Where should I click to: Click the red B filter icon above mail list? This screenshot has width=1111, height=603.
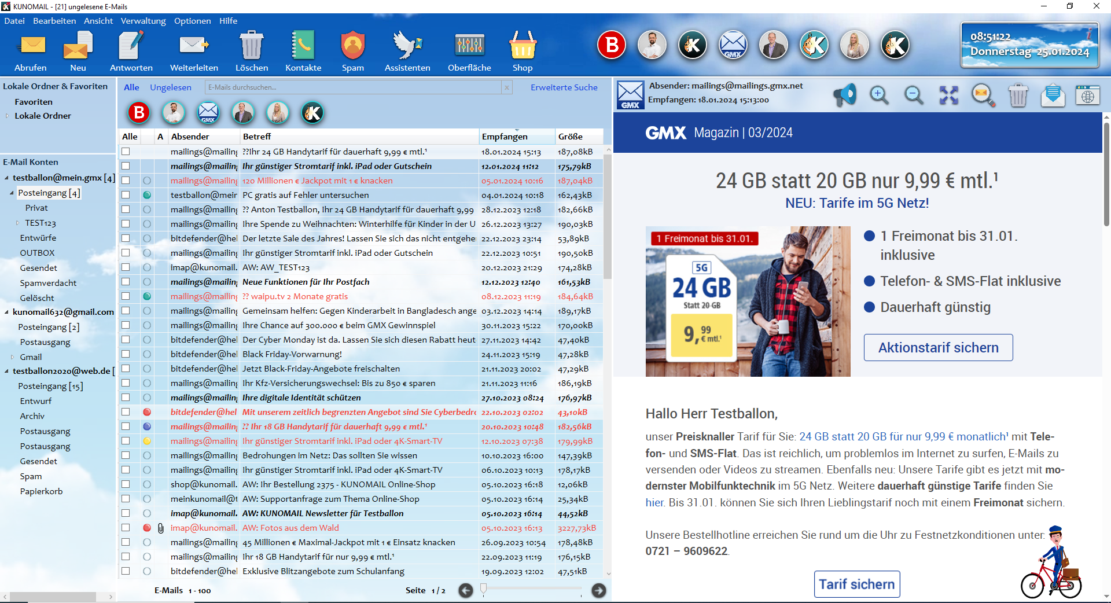[x=139, y=113]
